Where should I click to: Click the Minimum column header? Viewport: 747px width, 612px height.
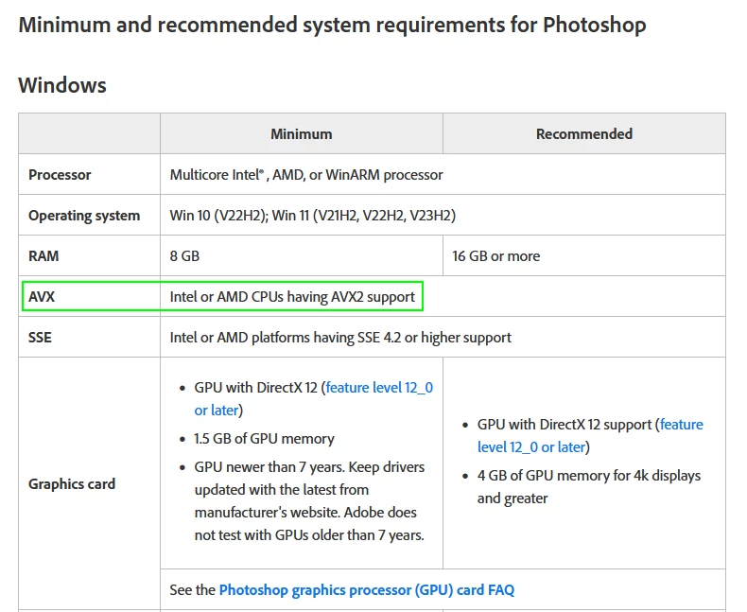pyautogui.click(x=302, y=134)
